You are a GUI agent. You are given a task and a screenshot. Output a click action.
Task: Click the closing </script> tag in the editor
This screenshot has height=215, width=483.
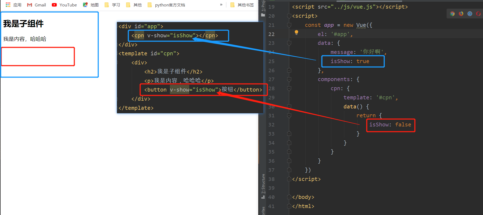click(x=306, y=179)
